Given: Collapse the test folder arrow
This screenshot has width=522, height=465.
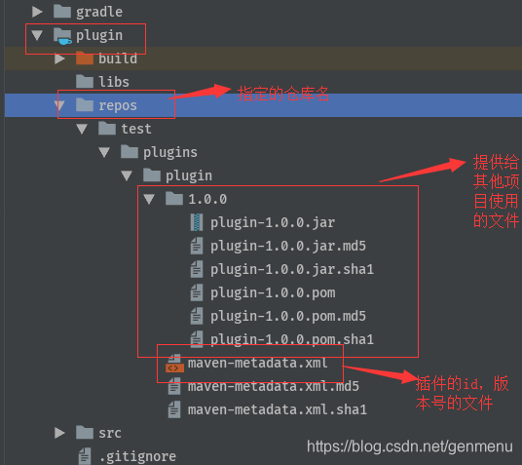Looking at the screenshot, I should pyautogui.click(x=82, y=129).
